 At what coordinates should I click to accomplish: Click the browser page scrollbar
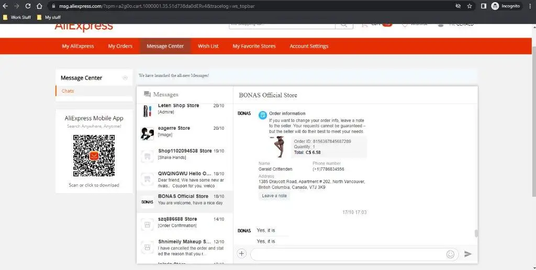[533, 121]
